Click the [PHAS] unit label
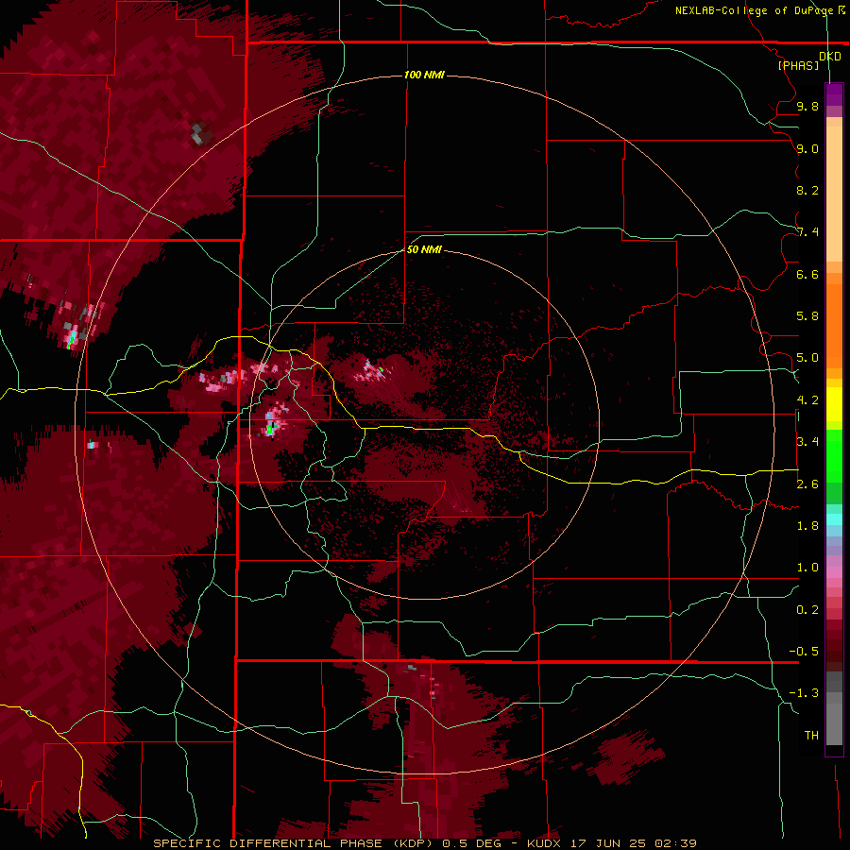Image resolution: width=850 pixels, height=850 pixels. 798,65
